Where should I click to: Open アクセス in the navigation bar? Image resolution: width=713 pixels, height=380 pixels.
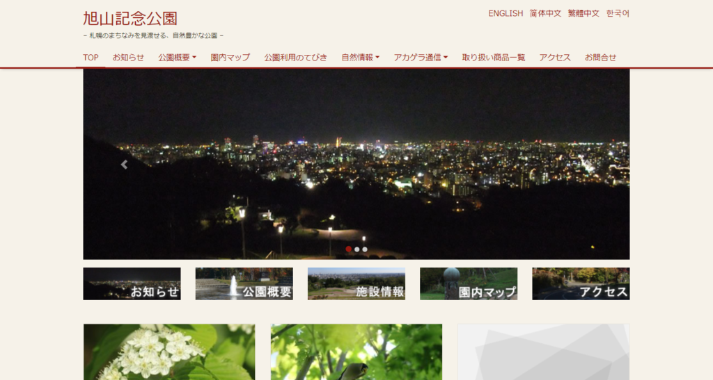point(555,58)
